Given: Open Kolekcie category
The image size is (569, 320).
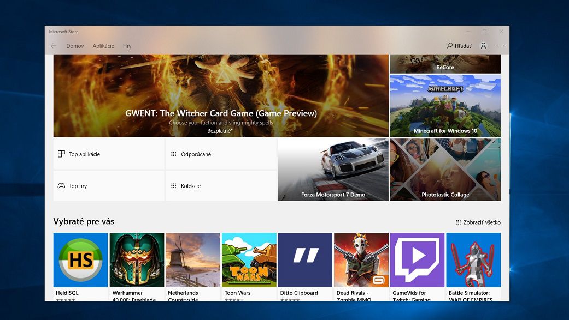Looking at the screenshot, I should click(x=221, y=186).
